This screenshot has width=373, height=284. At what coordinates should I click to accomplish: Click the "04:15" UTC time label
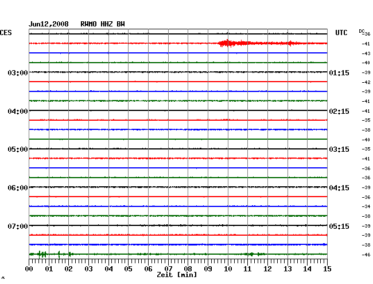coord(339,188)
